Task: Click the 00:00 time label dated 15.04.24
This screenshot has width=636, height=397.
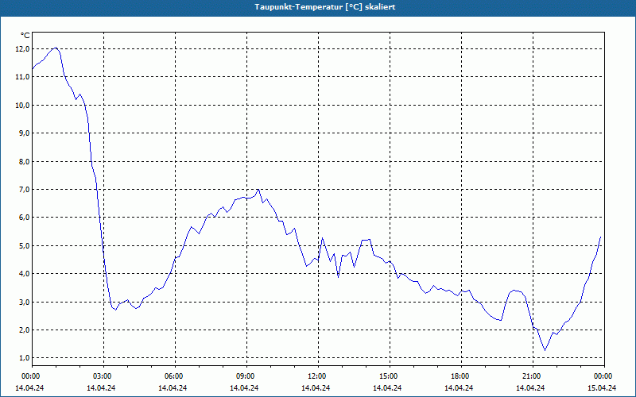Action: (603, 376)
